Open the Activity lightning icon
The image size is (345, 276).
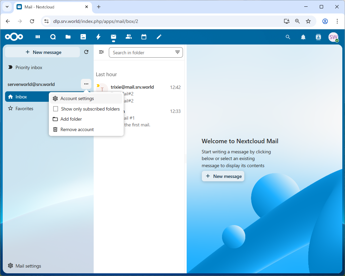point(98,37)
